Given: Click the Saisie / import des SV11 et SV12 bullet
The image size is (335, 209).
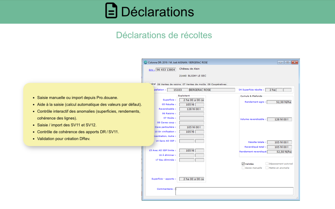Looking at the screenshot, I should pyautogui.click(x=67, y=125).
